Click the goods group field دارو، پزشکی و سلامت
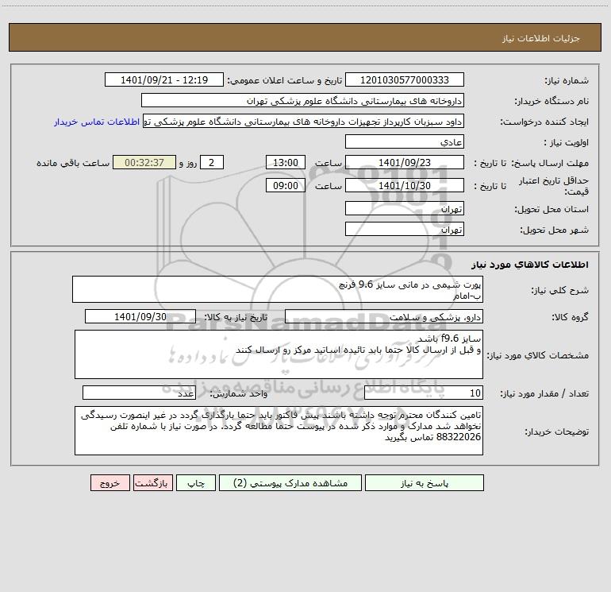 click(384, 316)
